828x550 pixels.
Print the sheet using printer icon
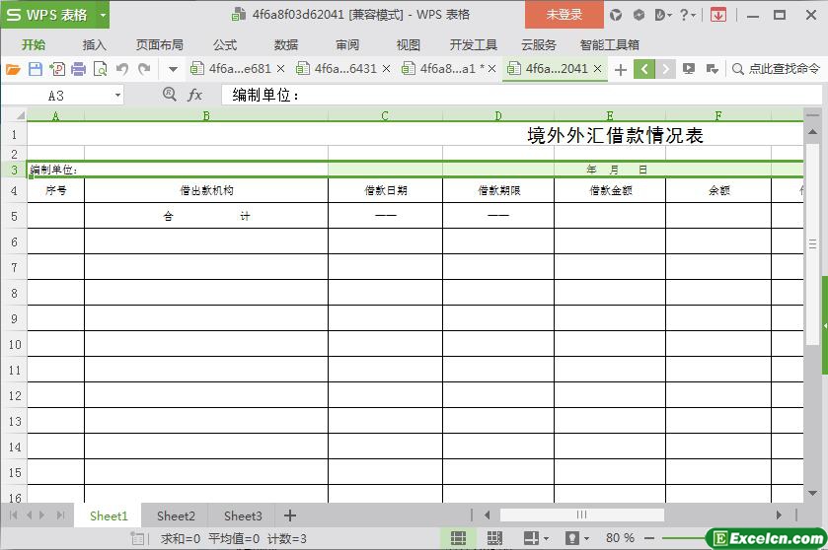point(78,69)
